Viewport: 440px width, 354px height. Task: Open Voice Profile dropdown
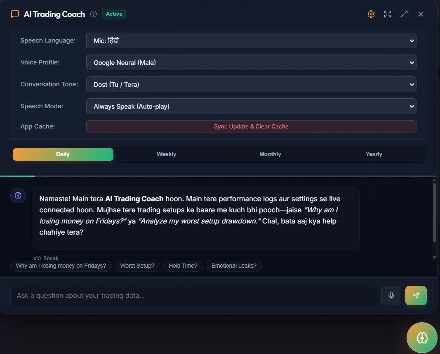(x=251, y=62)
